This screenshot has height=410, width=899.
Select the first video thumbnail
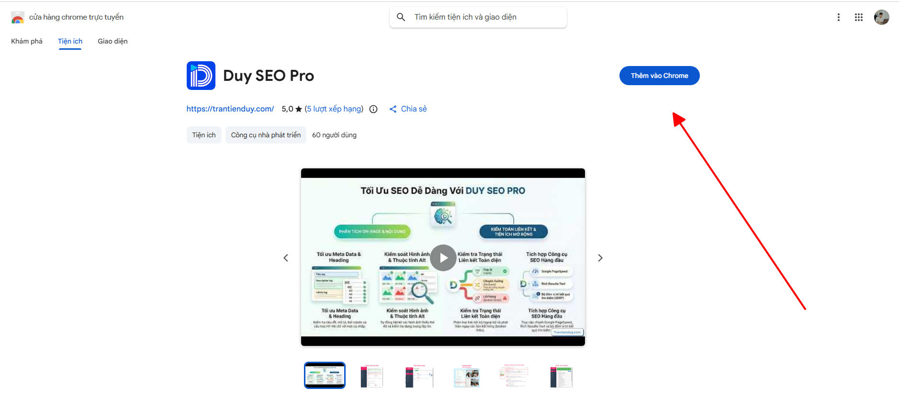pyautogui.click(x=325, y=375)
